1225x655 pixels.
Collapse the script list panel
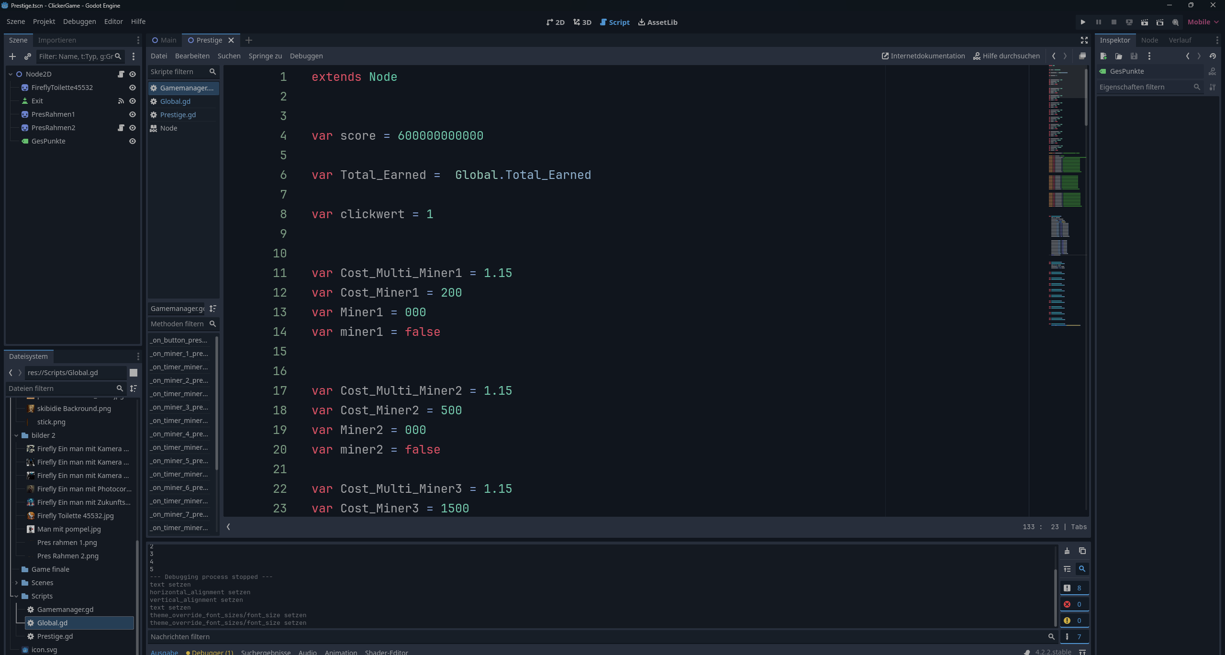coord(228,527)
